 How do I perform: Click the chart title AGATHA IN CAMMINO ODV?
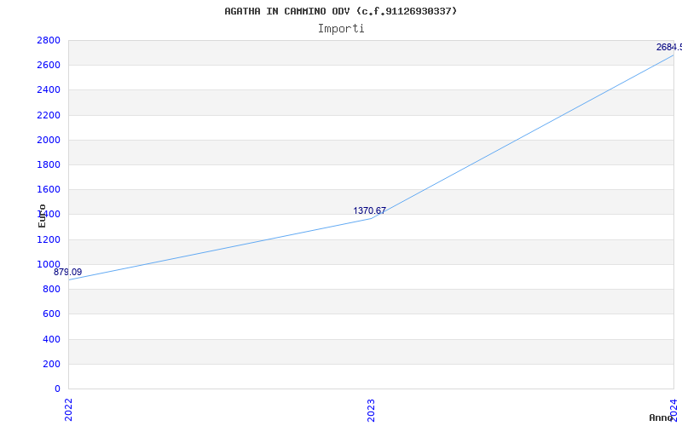point(340,11)
